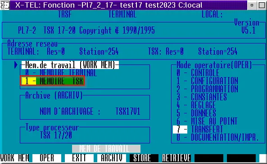Screen dimensions: 267x164
Task: Choose mode 3 - CONSTANTES
Action: (201, 97)
